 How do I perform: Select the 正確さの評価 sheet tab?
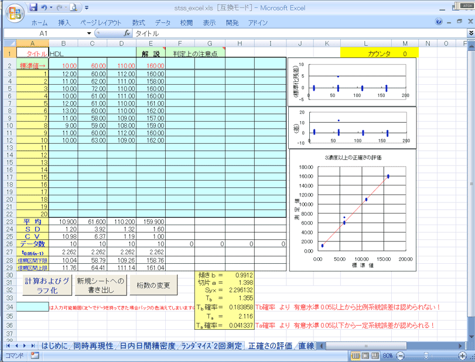coord(270,346)
